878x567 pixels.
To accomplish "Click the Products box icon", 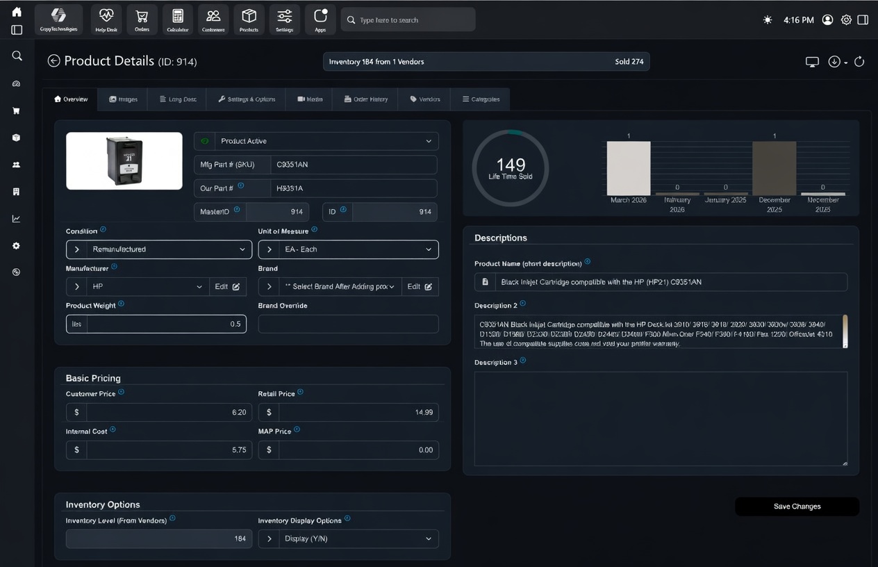I will coord(249,19).
